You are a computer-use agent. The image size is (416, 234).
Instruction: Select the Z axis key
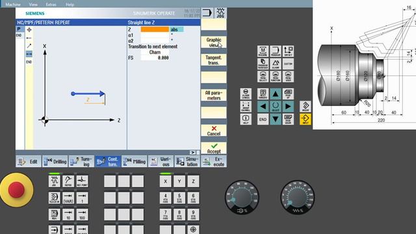click(193, 181)
